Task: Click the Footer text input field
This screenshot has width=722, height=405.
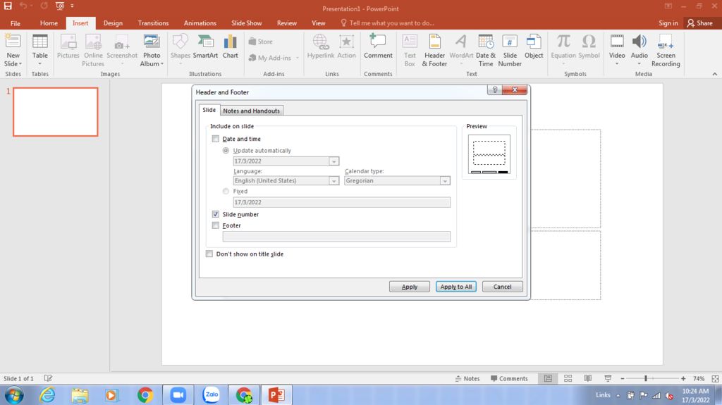Action: pos(336,237)
